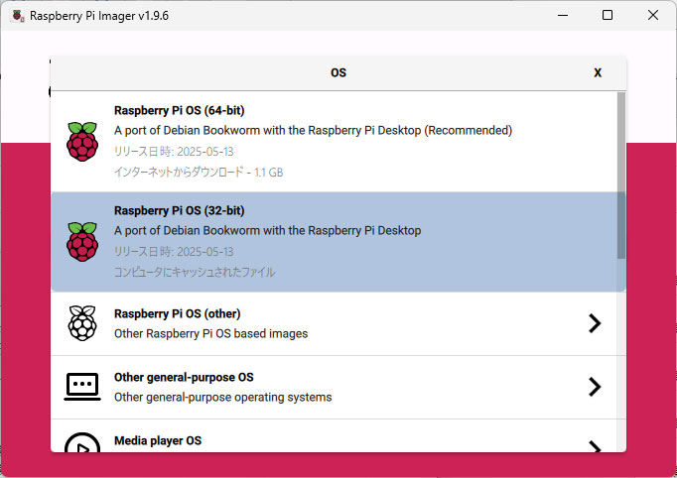Expand the Raspberry Pi OS (other) chevron

(x=595, y=323)
